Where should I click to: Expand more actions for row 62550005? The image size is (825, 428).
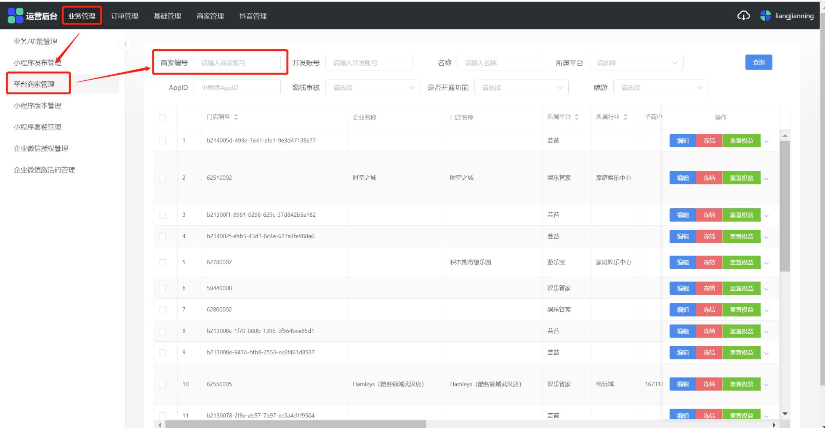766,385
